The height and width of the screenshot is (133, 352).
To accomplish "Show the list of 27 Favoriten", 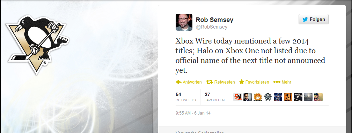I will click(x=214, y=97).
